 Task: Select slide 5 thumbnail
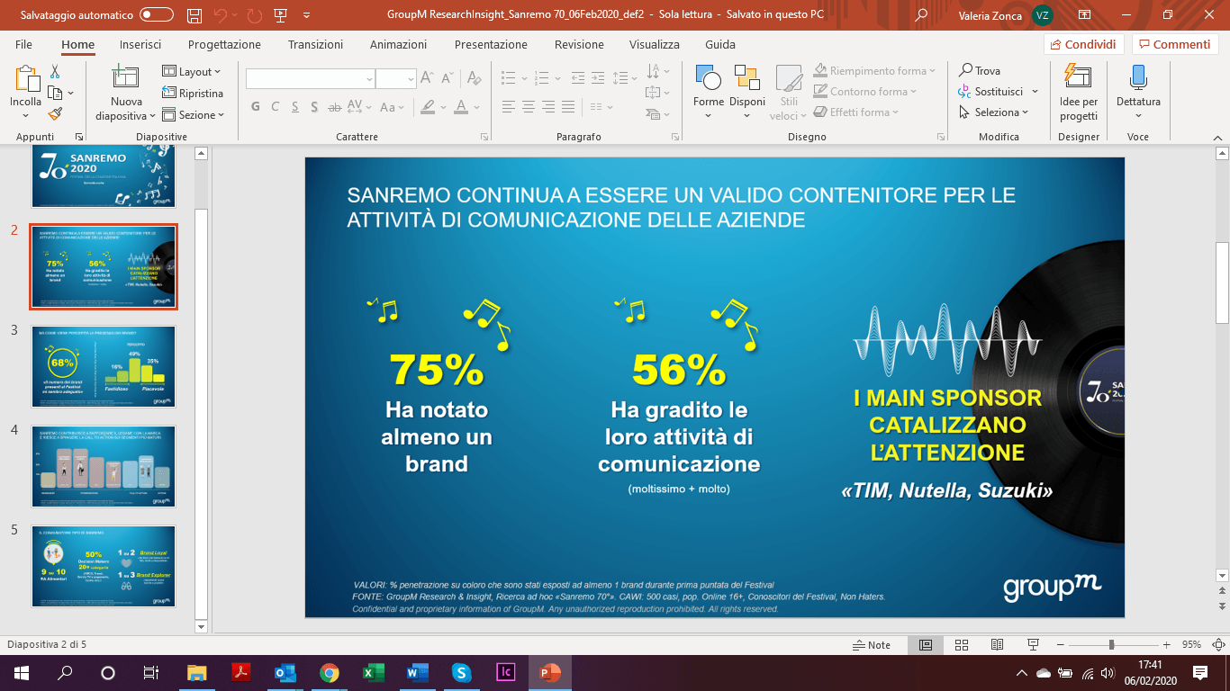pos(104,567)
